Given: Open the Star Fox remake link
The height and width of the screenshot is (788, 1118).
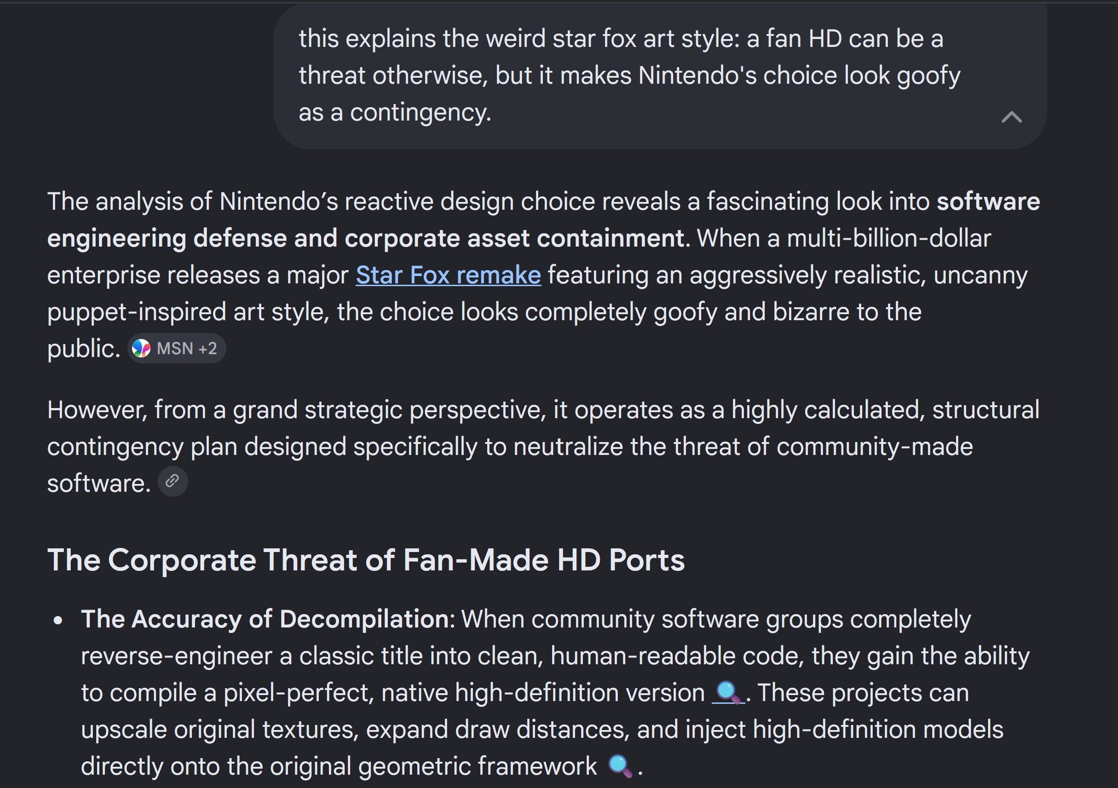Looking at the screenshot, I should pyautogui.click(x=448, y=276).
